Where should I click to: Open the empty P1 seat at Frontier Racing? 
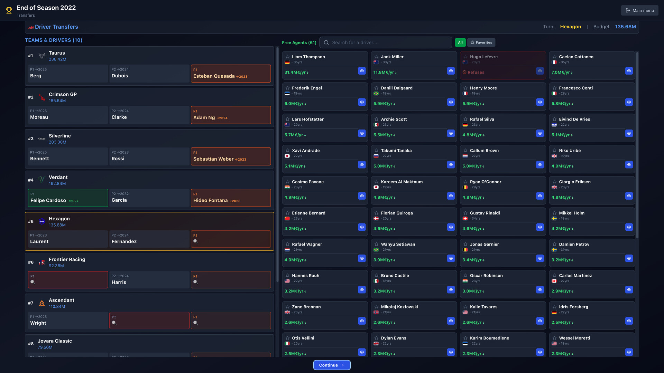click(68, 280)
